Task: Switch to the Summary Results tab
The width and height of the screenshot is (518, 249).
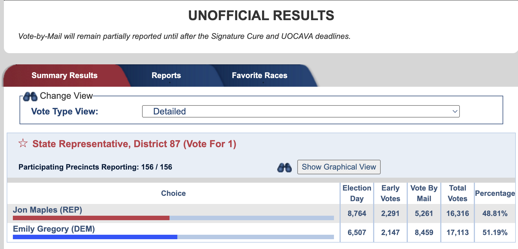Action: point(64,76)
